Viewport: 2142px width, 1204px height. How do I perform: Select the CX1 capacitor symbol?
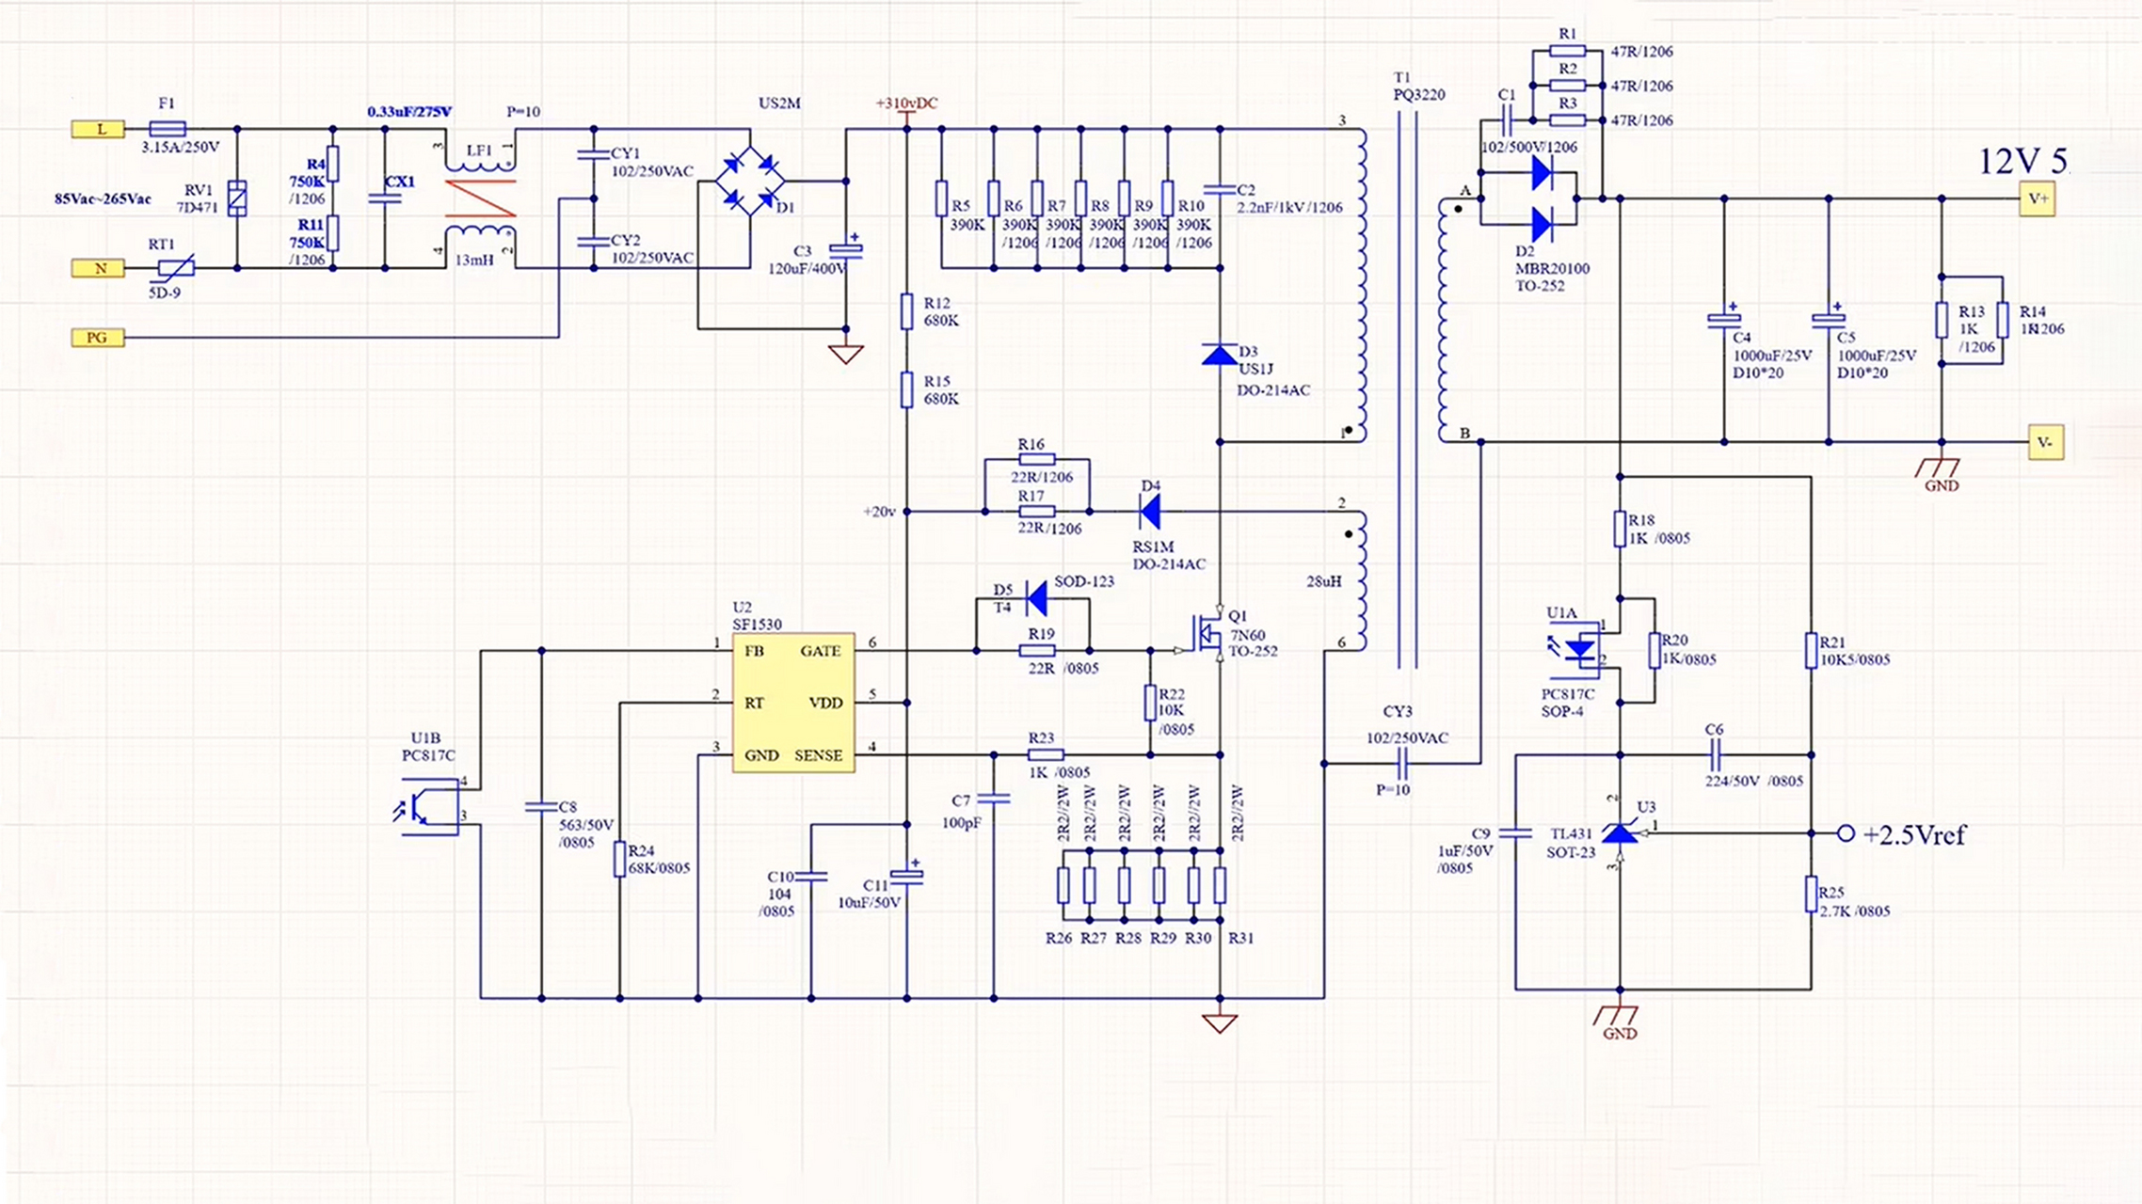point(385,198)
